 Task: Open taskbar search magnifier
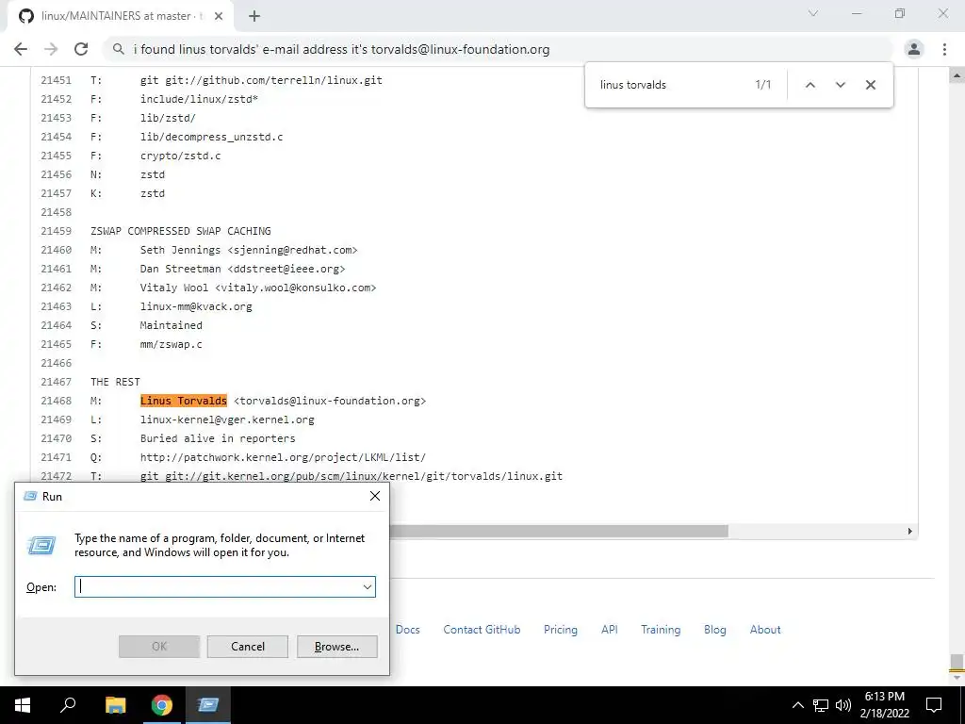click(68, 705)
